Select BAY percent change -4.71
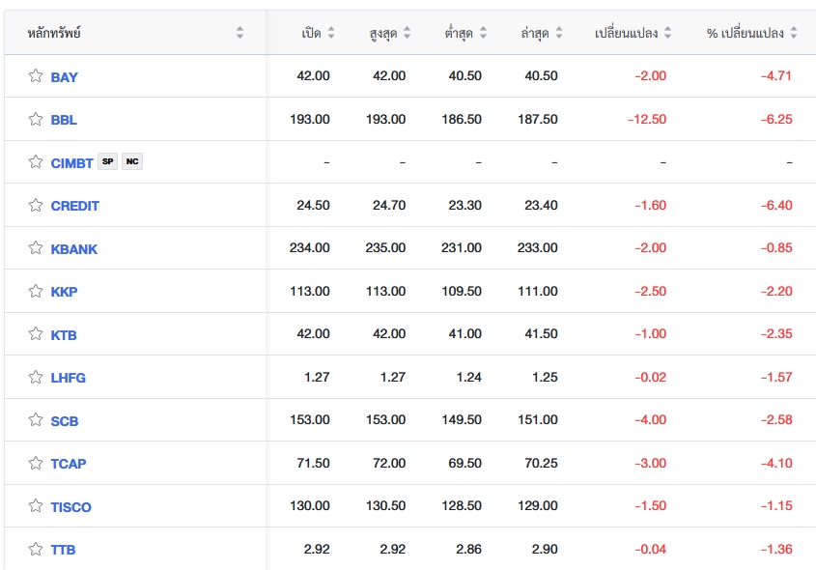 tap(776, 76)
